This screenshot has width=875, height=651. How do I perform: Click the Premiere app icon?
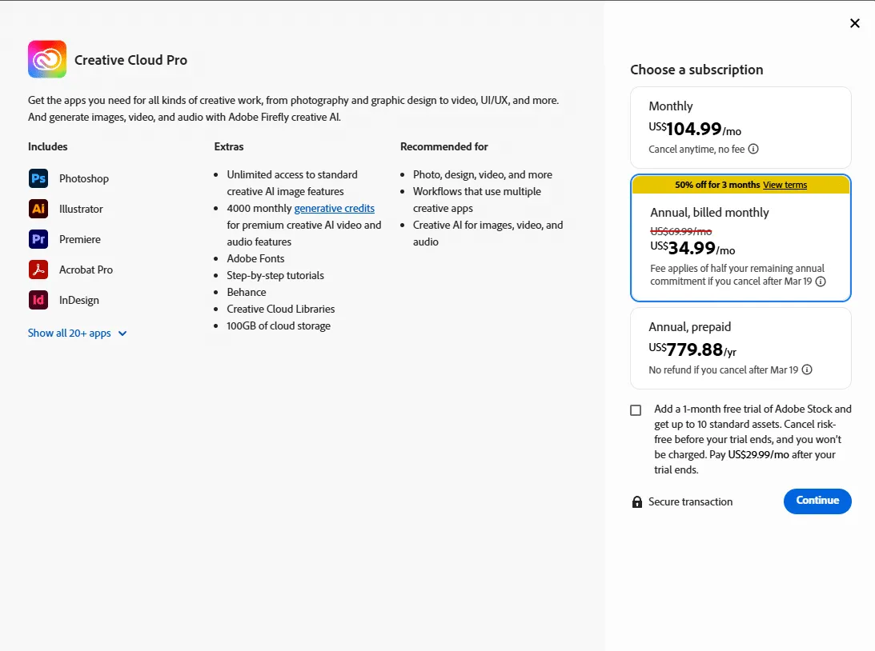pyautogui.click(x=38, y=239)
